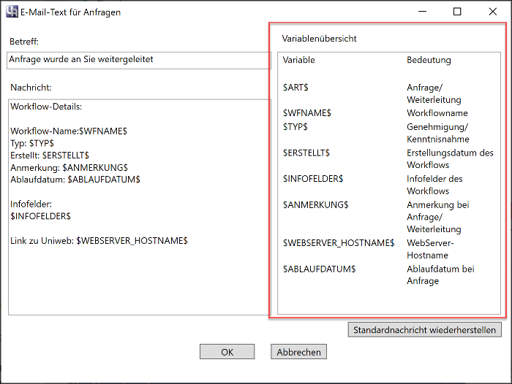Click the Betreff subject input field
The width and height of the screenshot is (512, 384).
[139, 61]
